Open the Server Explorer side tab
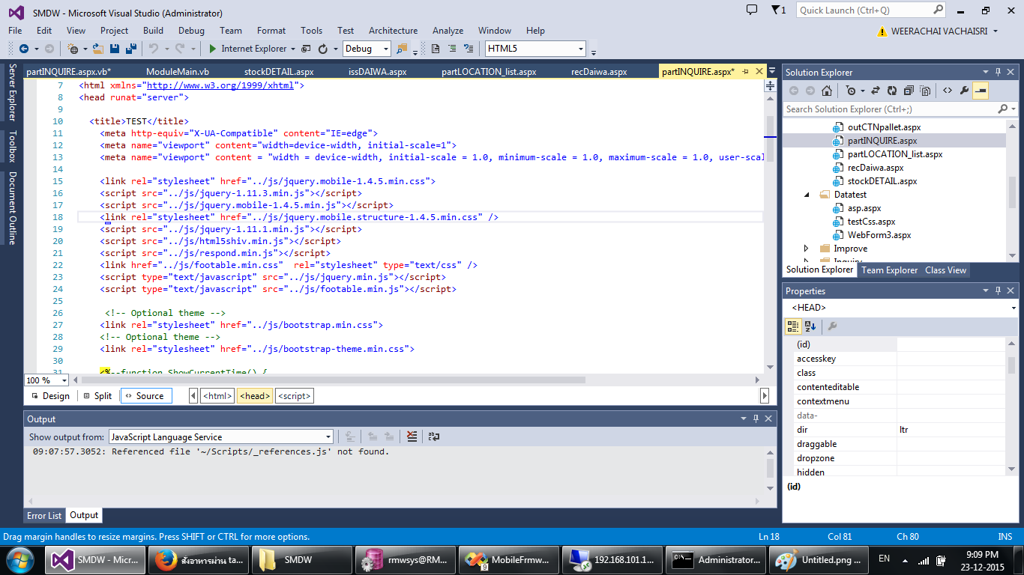The image size is (1024, 575). (12, 92)
